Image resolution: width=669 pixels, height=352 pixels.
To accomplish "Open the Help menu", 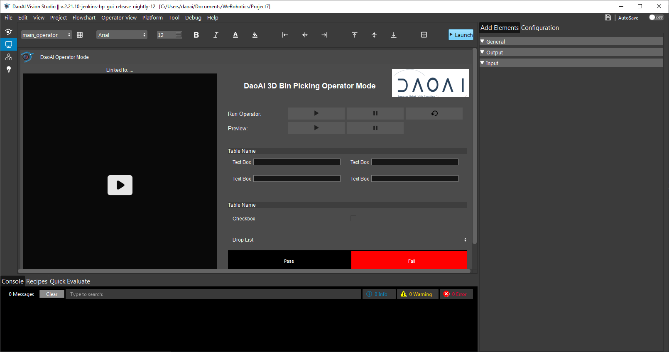I will tap(213, 17).
